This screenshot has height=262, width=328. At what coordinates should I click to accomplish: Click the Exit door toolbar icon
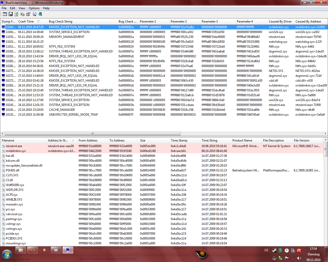[40, 14]
